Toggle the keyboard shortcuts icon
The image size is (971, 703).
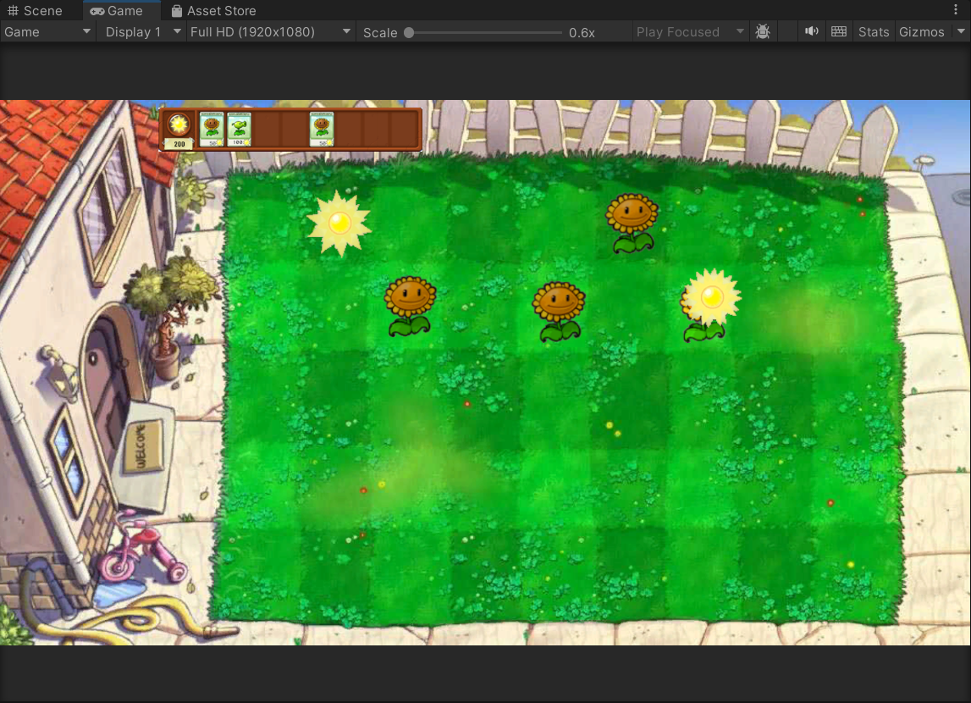[838, 31]
